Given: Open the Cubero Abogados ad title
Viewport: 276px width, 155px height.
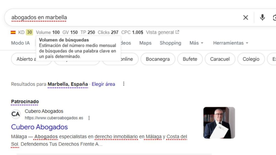Looking at the screenshot, I should tap(39, 127).
